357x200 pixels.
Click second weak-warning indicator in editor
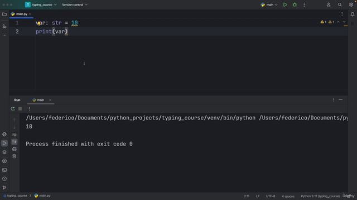(x=331, y=22)
